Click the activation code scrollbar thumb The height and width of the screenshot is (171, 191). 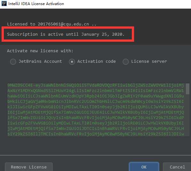[x=187, y=89]
